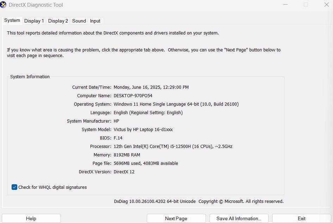The image size is (333, 223).
Task: Uncheck Check for WHQL digital signatures
Action: [x=14, y=187]
